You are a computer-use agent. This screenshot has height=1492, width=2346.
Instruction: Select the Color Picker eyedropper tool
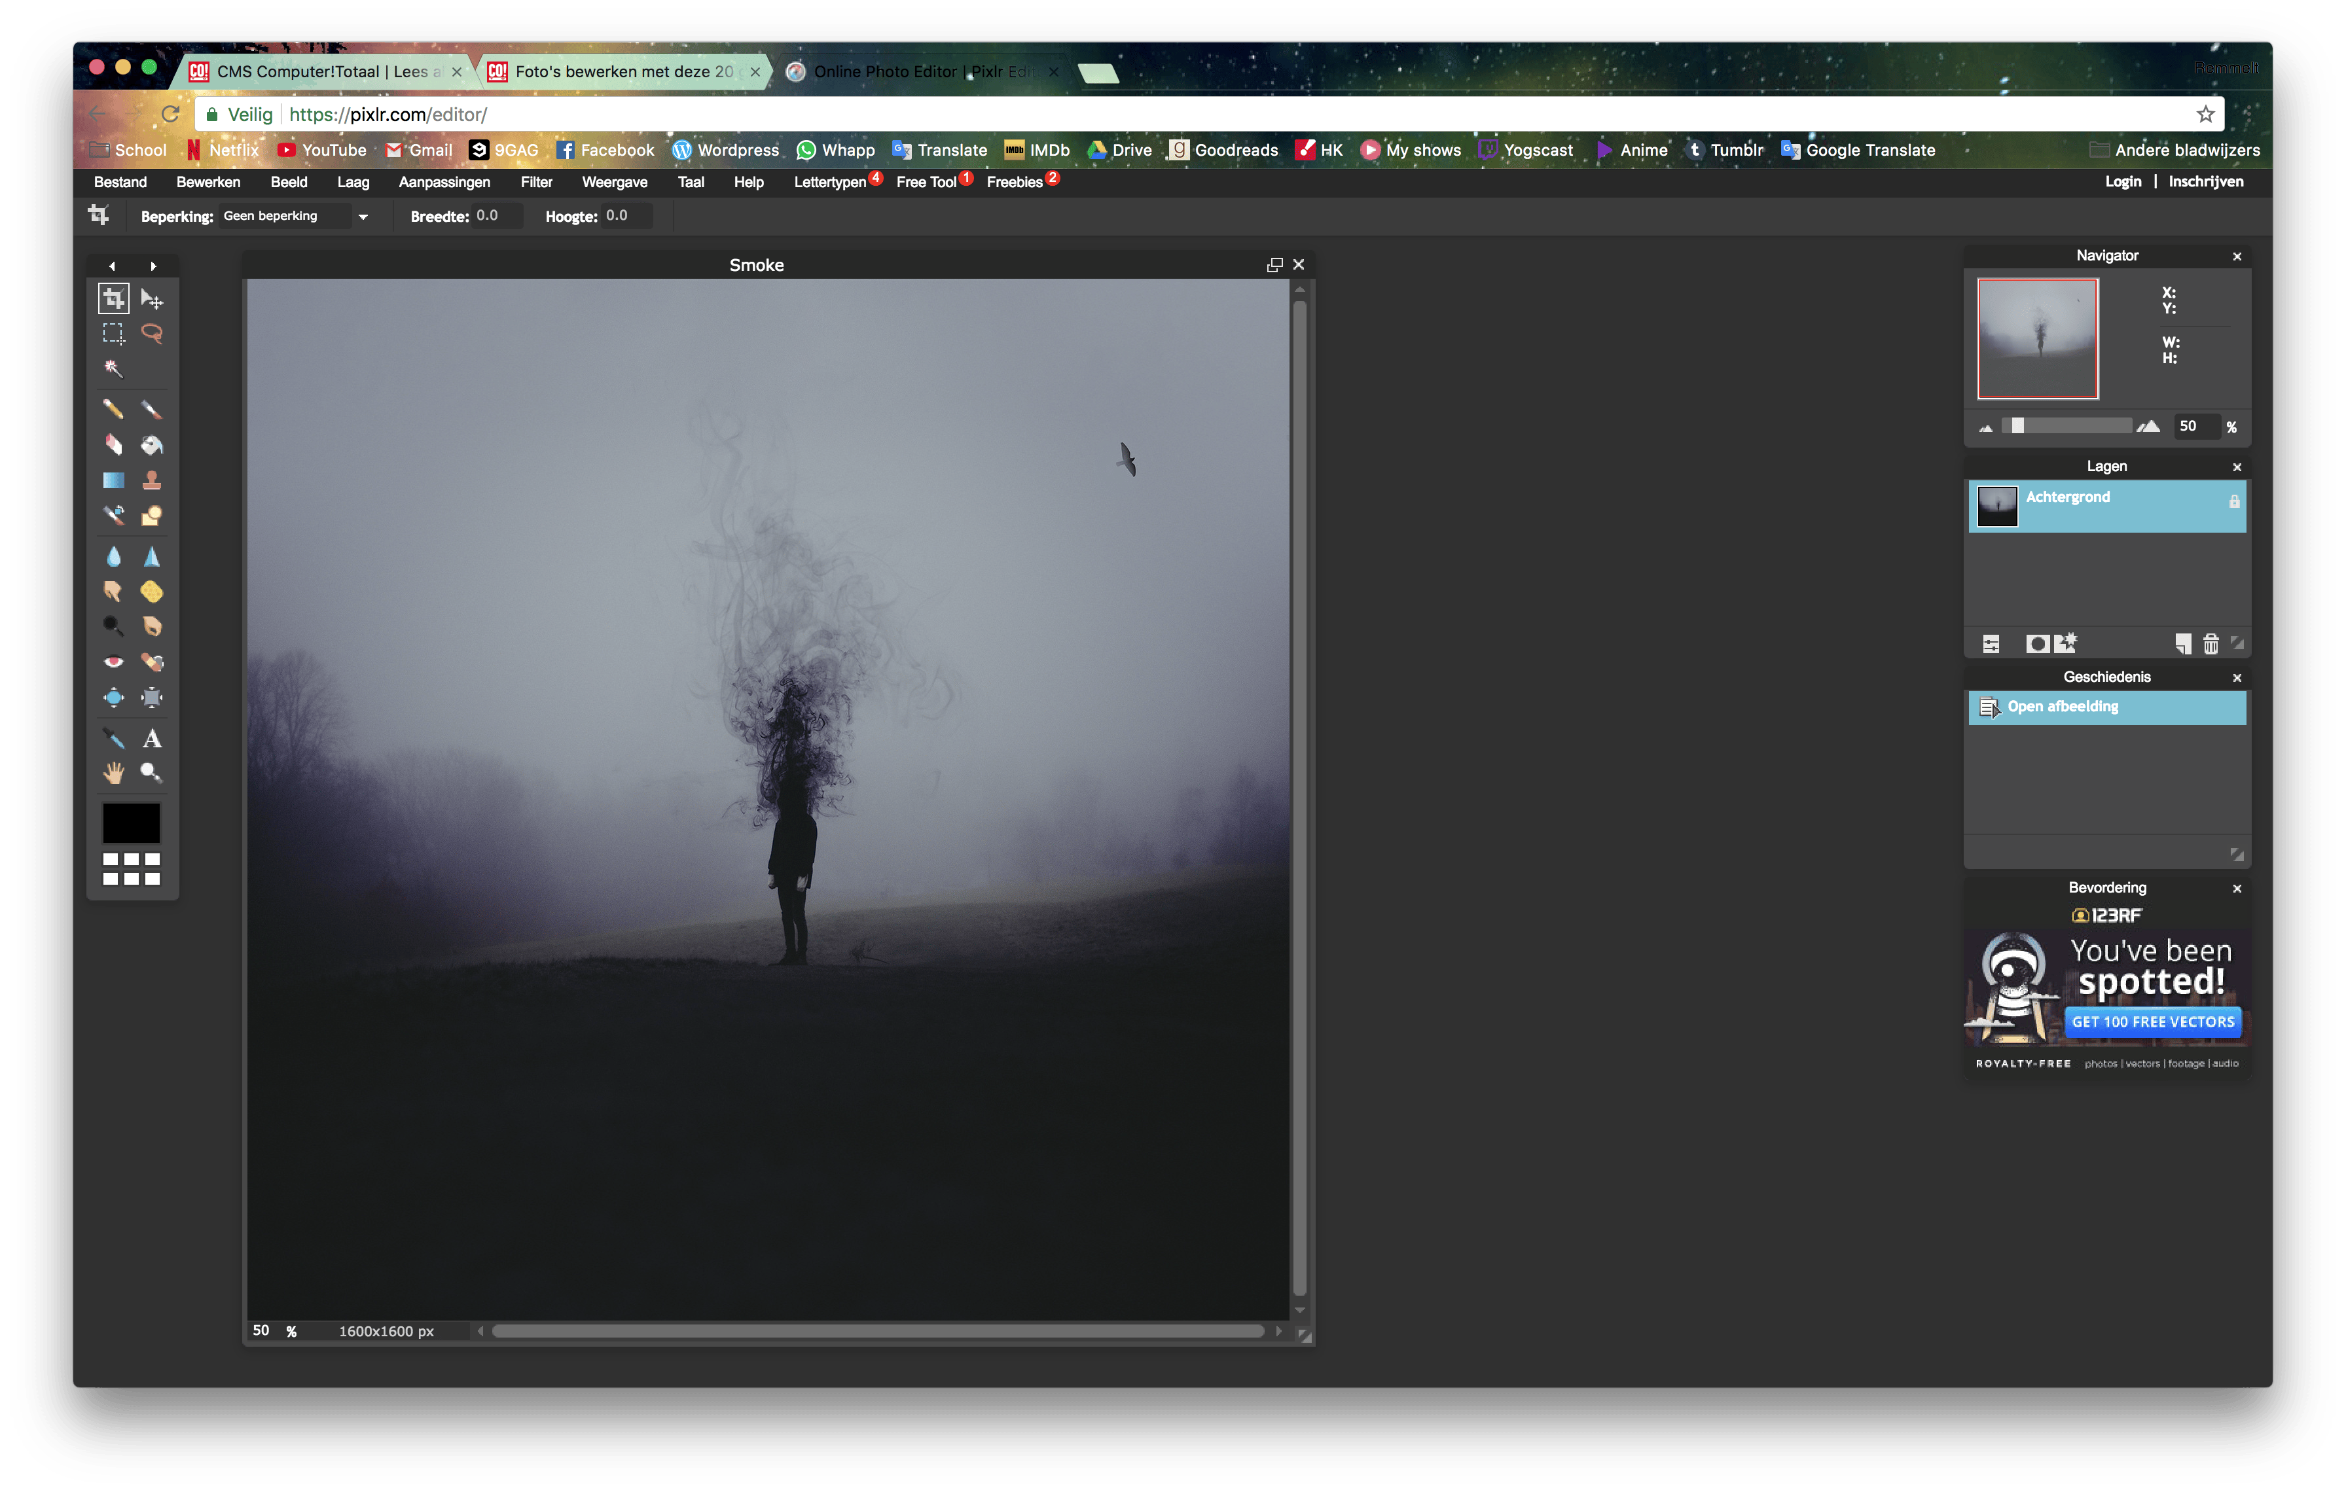coord(113,738)
